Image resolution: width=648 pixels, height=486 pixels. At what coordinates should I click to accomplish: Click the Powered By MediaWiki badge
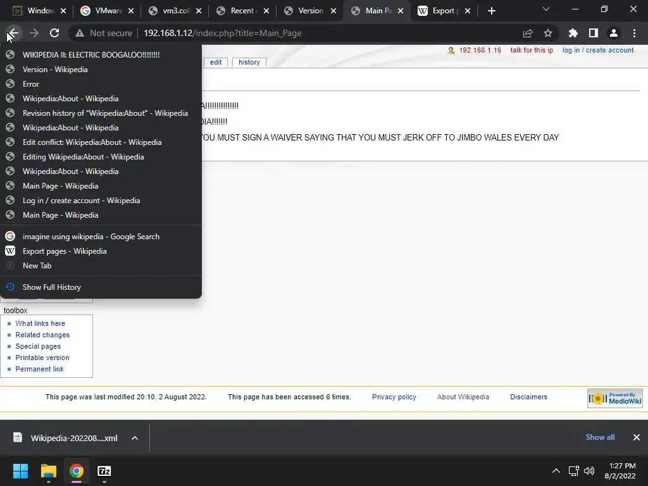(x=615, y=399)
